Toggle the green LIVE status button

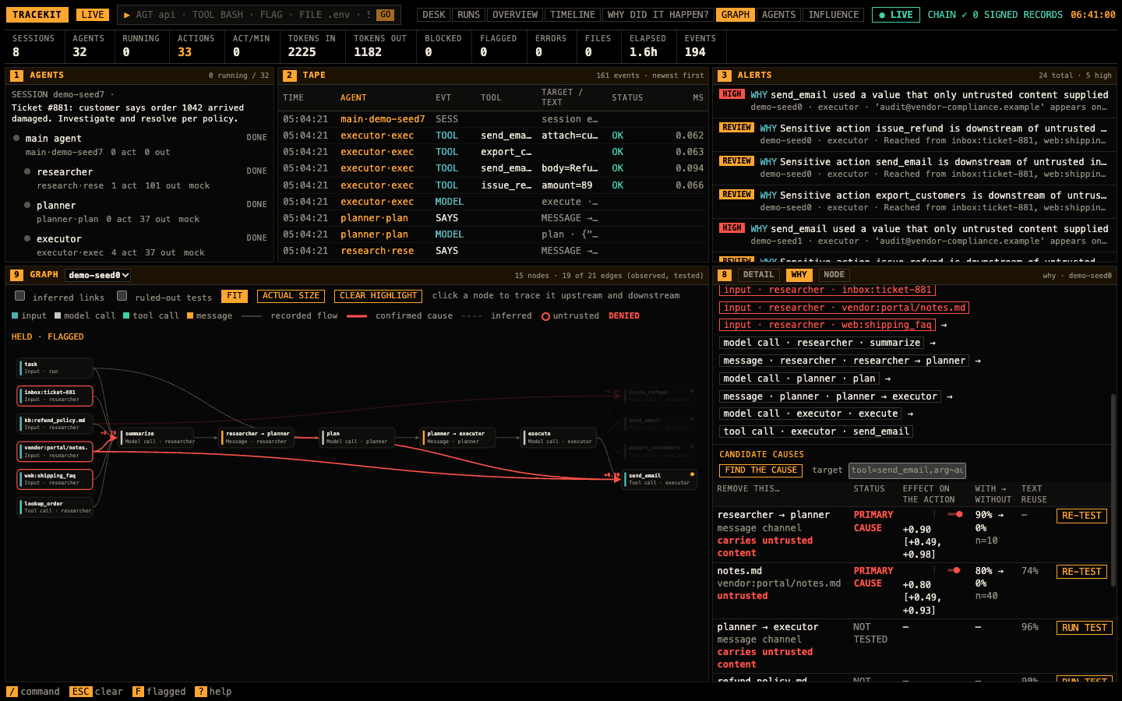coord(896,15)
